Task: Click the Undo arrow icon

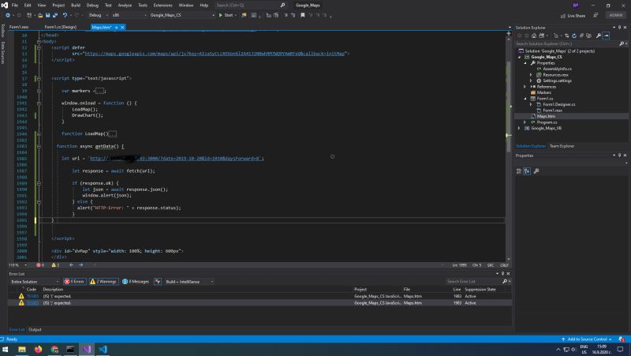Action: coord(65,15)
